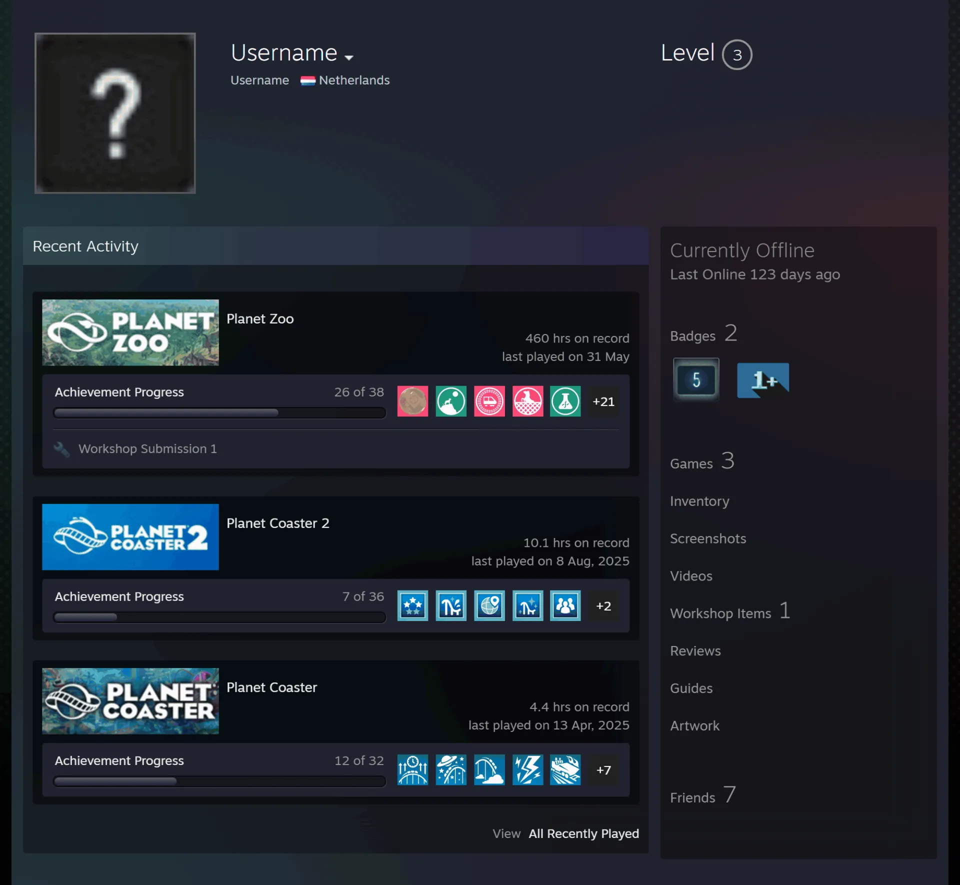The image size is (960, 885).
Task: Open the Badges section link
Action: click(x=703, y=334)
